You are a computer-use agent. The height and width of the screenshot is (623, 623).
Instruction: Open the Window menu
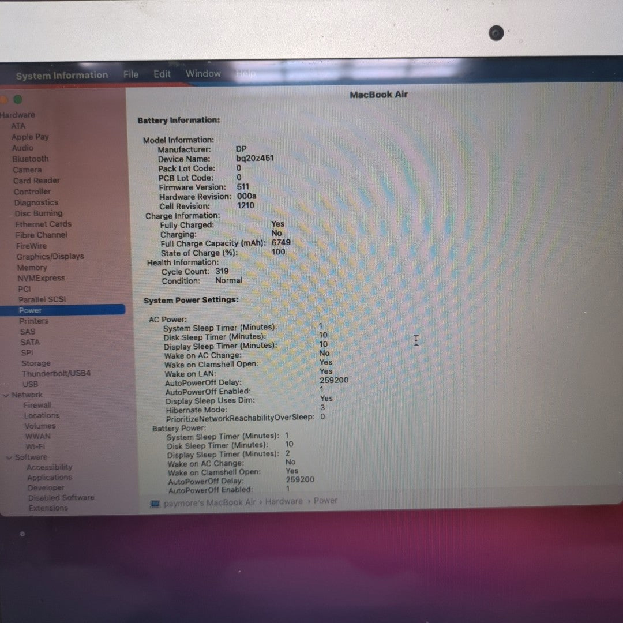(203, 73)
